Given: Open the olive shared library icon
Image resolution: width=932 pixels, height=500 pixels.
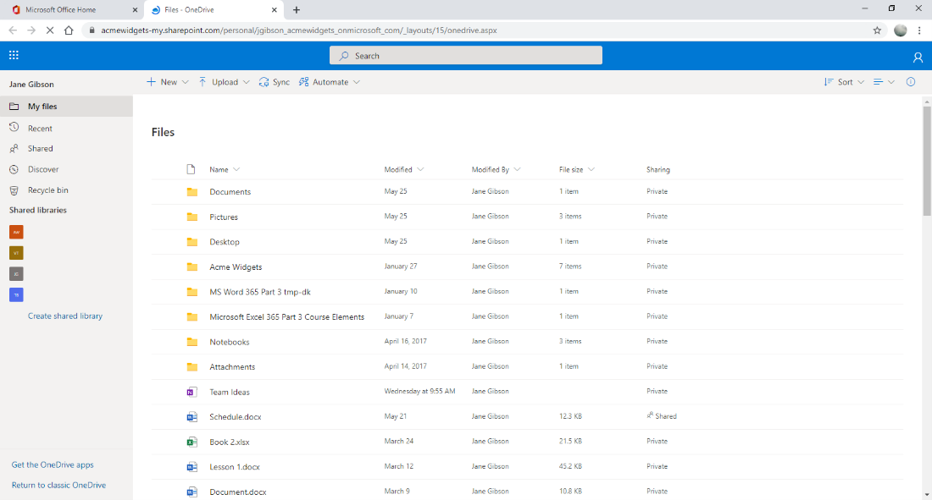Looking at the screenshot, I should point(16,253).
